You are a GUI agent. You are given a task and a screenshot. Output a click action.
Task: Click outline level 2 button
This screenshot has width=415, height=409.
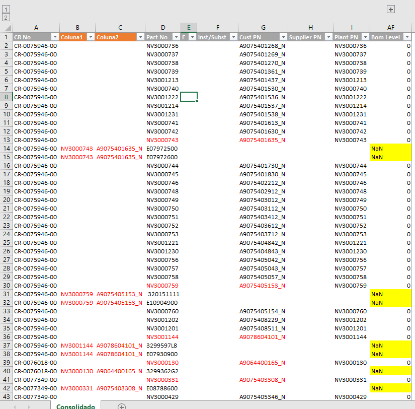coord(6,18)
